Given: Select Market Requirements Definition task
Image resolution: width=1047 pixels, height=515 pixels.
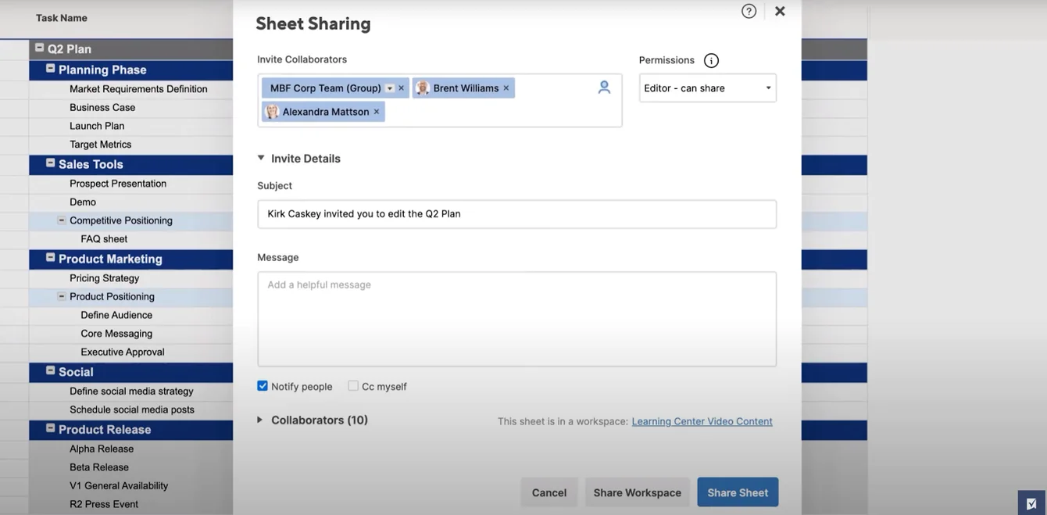Looking at the screenshot, I should (x=138, y=89).
